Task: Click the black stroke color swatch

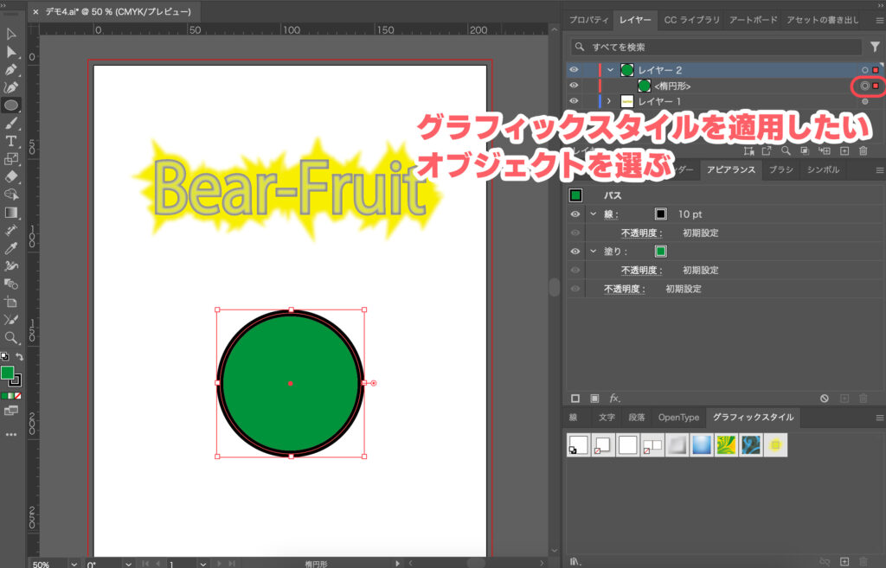Action: click(661, 214)
